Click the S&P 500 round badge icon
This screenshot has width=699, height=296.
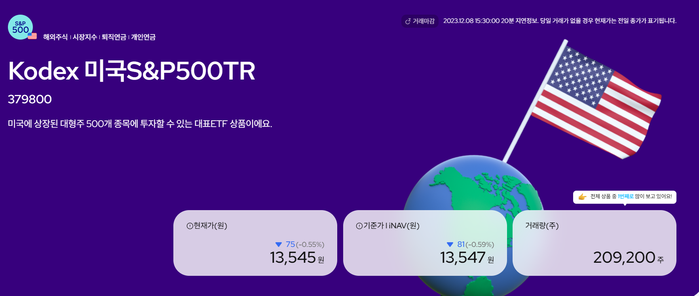(x=20, y=27)
